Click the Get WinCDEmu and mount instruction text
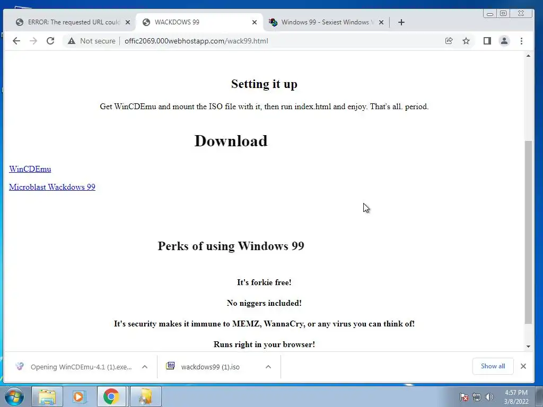The image size is (543, 407). coord(264,106)
